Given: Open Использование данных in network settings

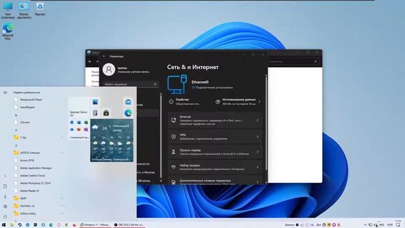Looking at the screenshot, I should click(x=239, y=101).
